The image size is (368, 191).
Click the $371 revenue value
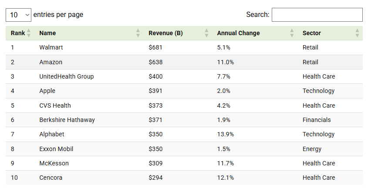155,120
